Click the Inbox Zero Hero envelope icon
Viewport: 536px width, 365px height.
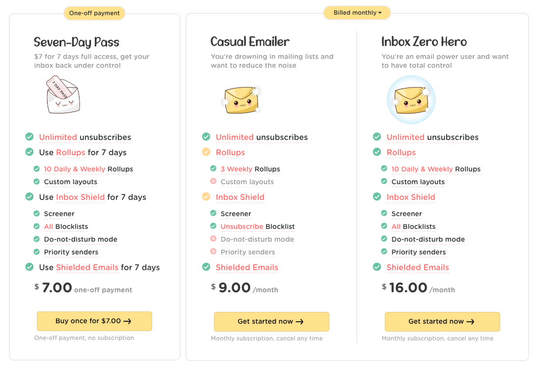[x=411, y=99]
